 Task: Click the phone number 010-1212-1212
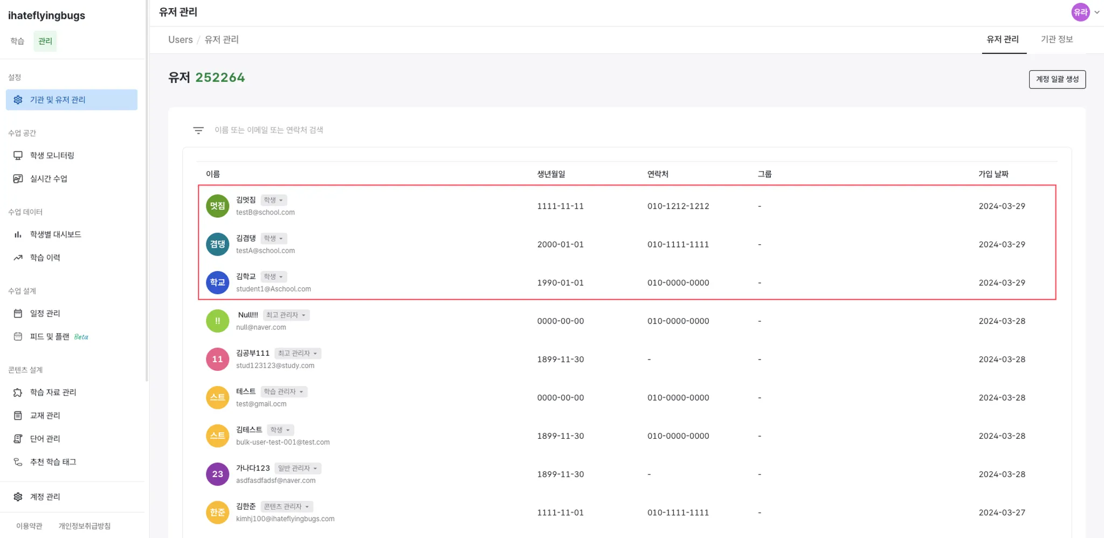(678, 206)
